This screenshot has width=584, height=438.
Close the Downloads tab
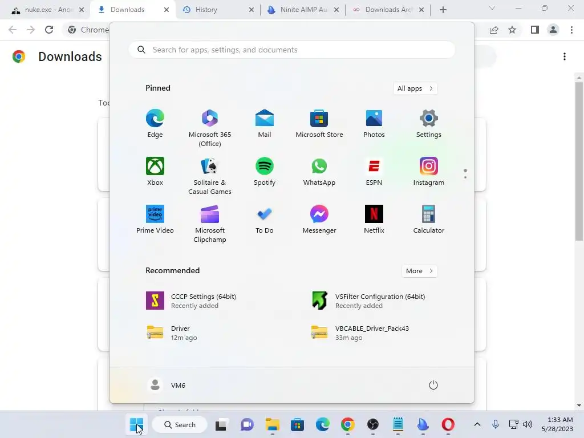point(167,10)
